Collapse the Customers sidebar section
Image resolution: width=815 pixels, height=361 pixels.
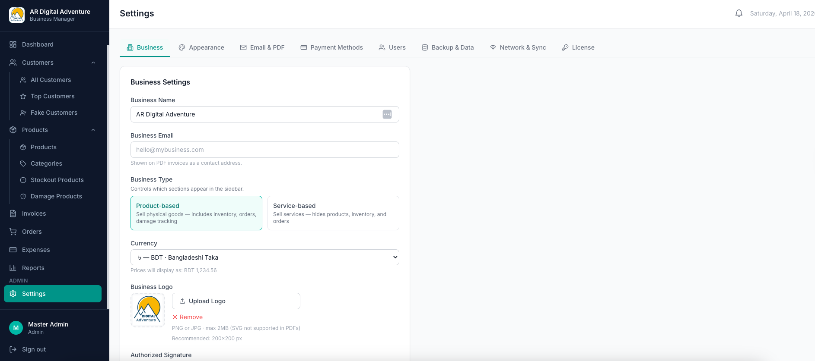point(93,63)
